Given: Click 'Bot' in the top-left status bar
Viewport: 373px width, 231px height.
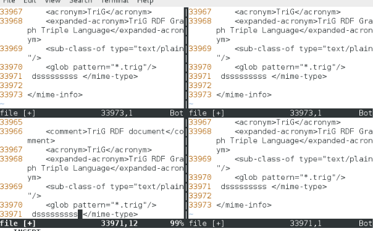Looking at the screenshot, I should pyautogui.click(x=177, y=113).
